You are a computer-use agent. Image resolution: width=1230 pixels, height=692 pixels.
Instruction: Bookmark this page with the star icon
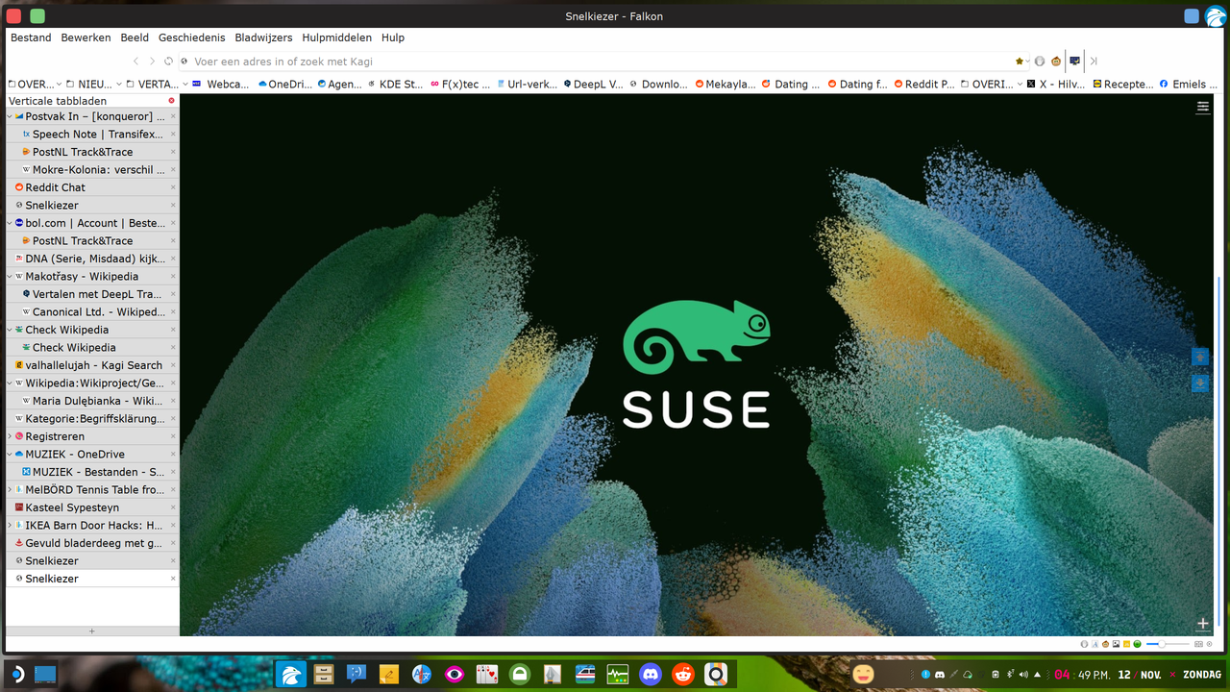pos(1020,62)
